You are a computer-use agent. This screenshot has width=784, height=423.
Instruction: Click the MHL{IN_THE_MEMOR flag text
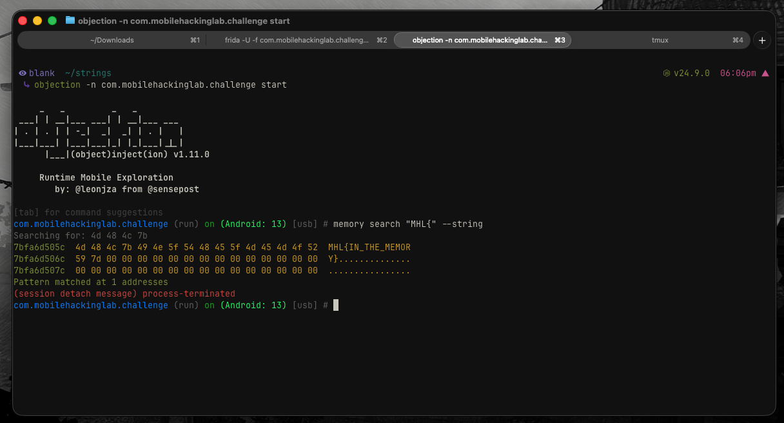click(x=369, y=248)
